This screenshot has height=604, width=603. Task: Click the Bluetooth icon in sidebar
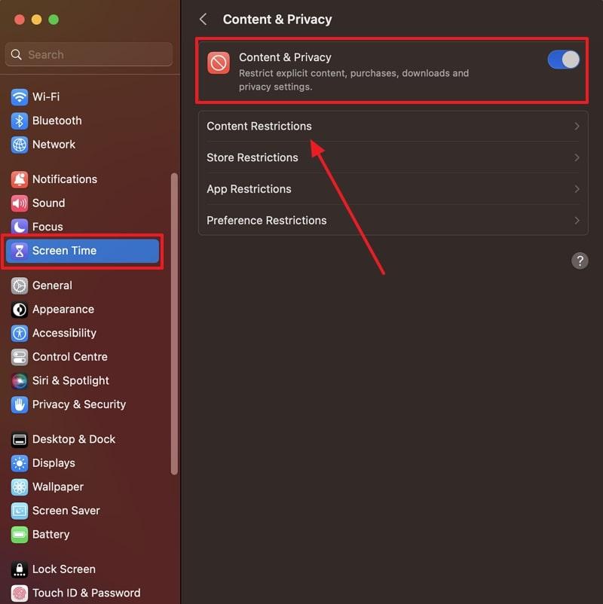click(x=20, y=120)
